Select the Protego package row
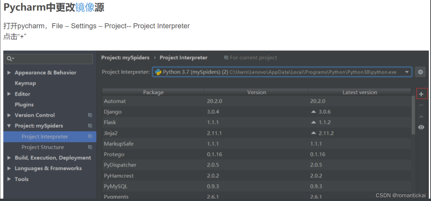Viewport: 431px width, 201px height. click(x=257, y=154)
